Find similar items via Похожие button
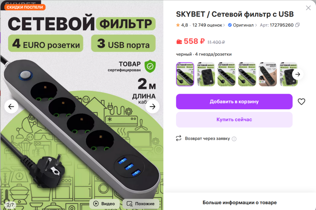Screen dimensions: 316x210 [141, 204]
